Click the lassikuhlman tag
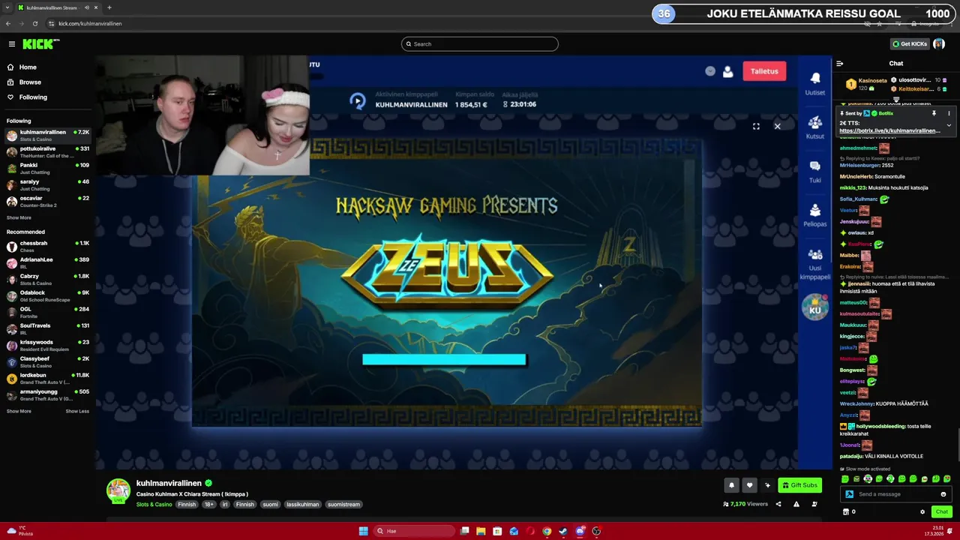The height and width of the screenshot is (540, 960). pyautogui.click(x=303, y=505)
